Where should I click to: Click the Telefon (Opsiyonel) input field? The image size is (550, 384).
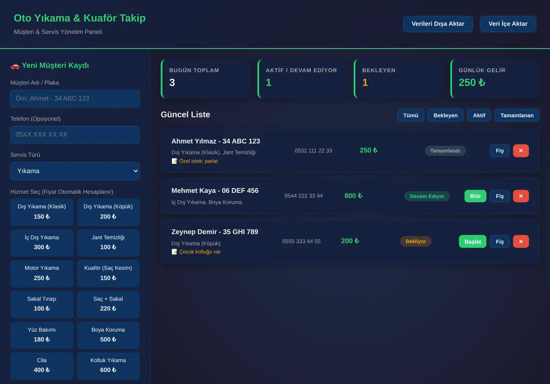pyautogui.click(x=75, y=135)
